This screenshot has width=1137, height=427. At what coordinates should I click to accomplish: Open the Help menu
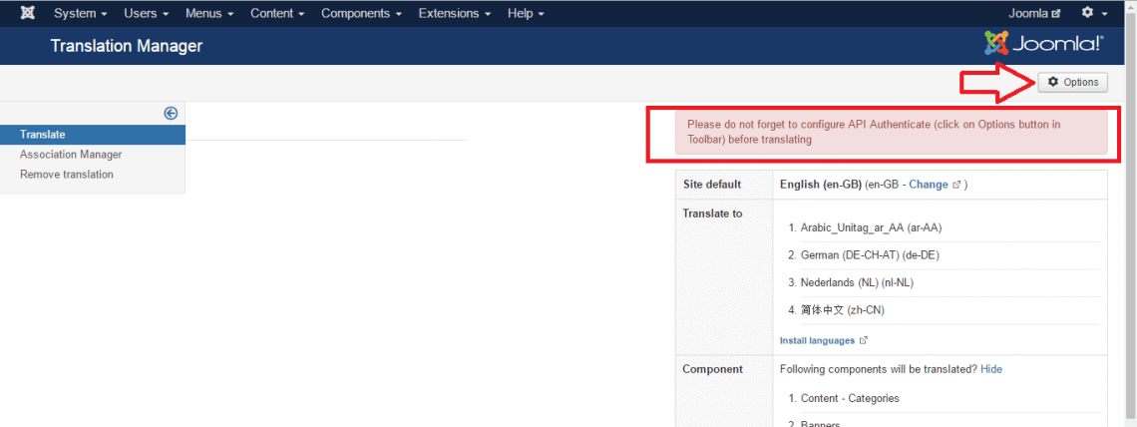pyautogui.click(x=526, y=13)
